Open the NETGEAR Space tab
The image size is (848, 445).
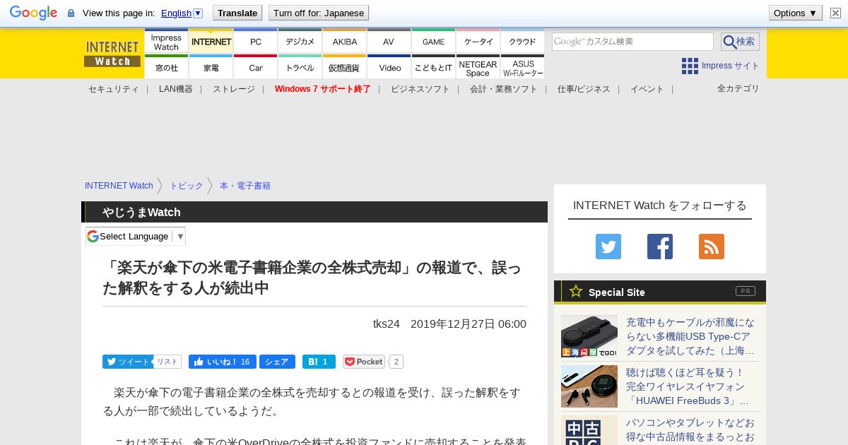[478, 68]
